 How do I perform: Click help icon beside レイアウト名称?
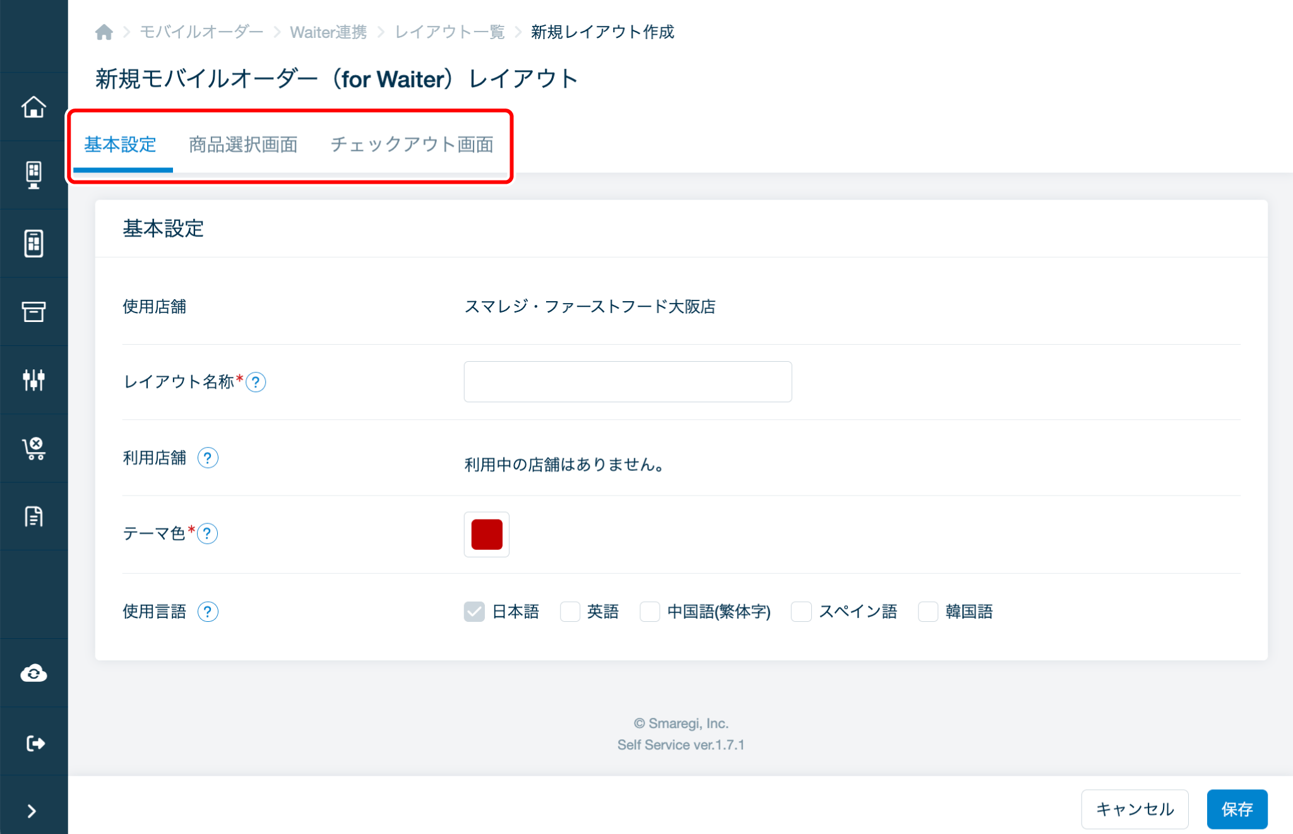click(x=256, y=382)
